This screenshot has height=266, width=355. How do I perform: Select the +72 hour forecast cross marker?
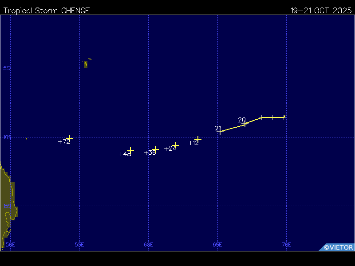70,138
